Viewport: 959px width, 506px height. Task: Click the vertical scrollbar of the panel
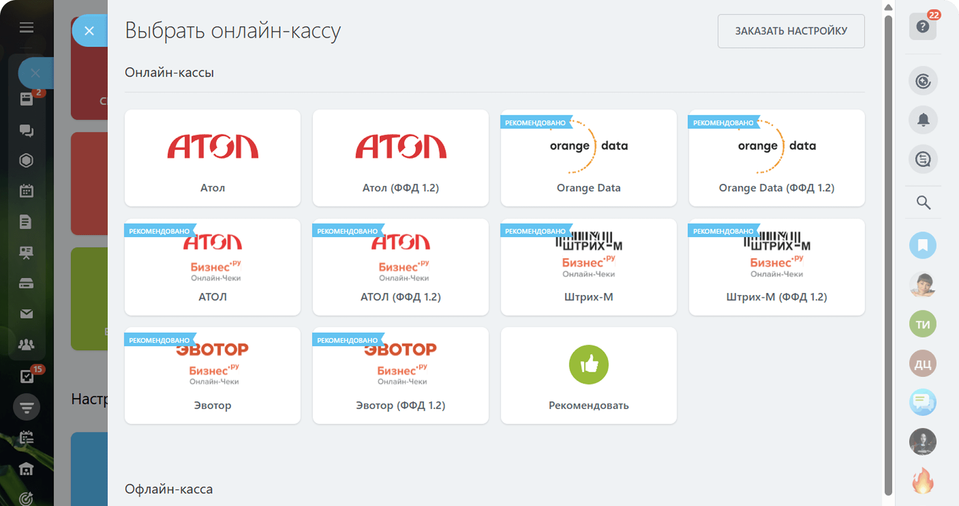coord(888,252)
